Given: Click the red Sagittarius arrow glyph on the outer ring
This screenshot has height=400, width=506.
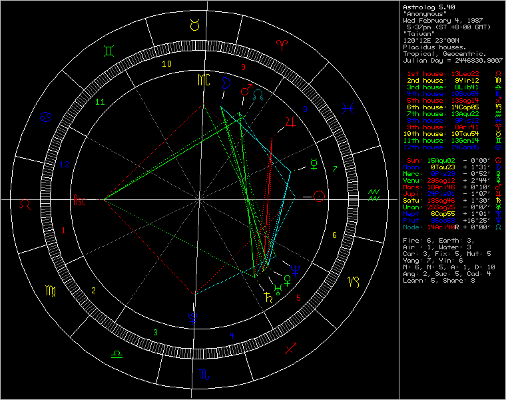Looking at the screenshot, I should click(x=291, y=348).
